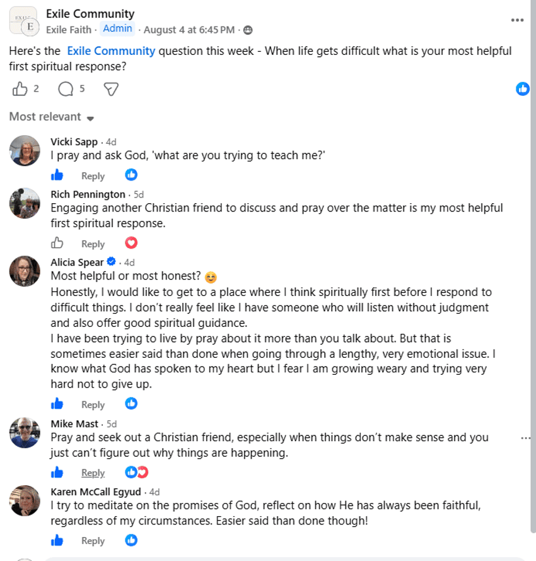Share the post using the send icon

(111, 89)
